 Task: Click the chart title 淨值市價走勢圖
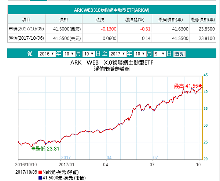click(x=112, y=69)
